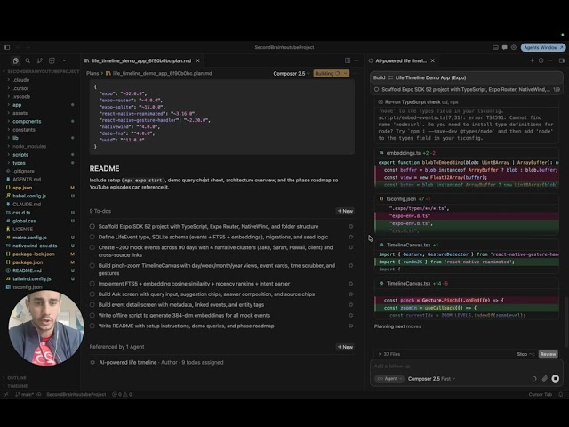569x427 pixels.
Task: Open babel.config.js in the explorer
Action: (29, 196)
